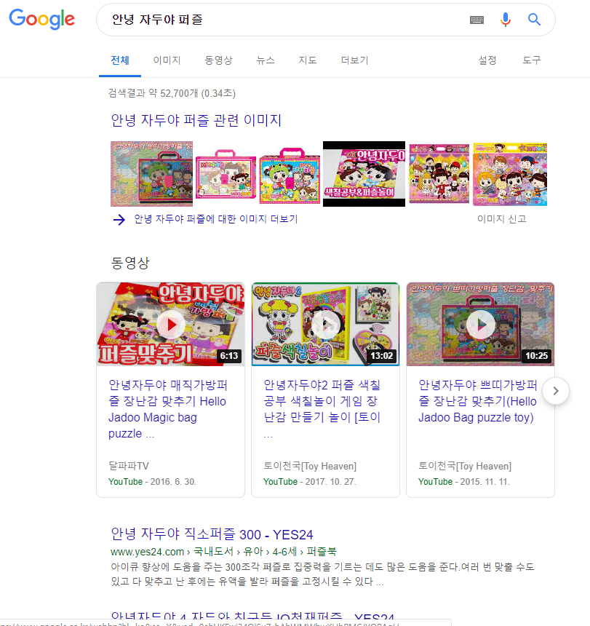The width and height of the screenshot is (590, 626).
Task: Activate voice search microphone icon
Action: coord(506,20)
